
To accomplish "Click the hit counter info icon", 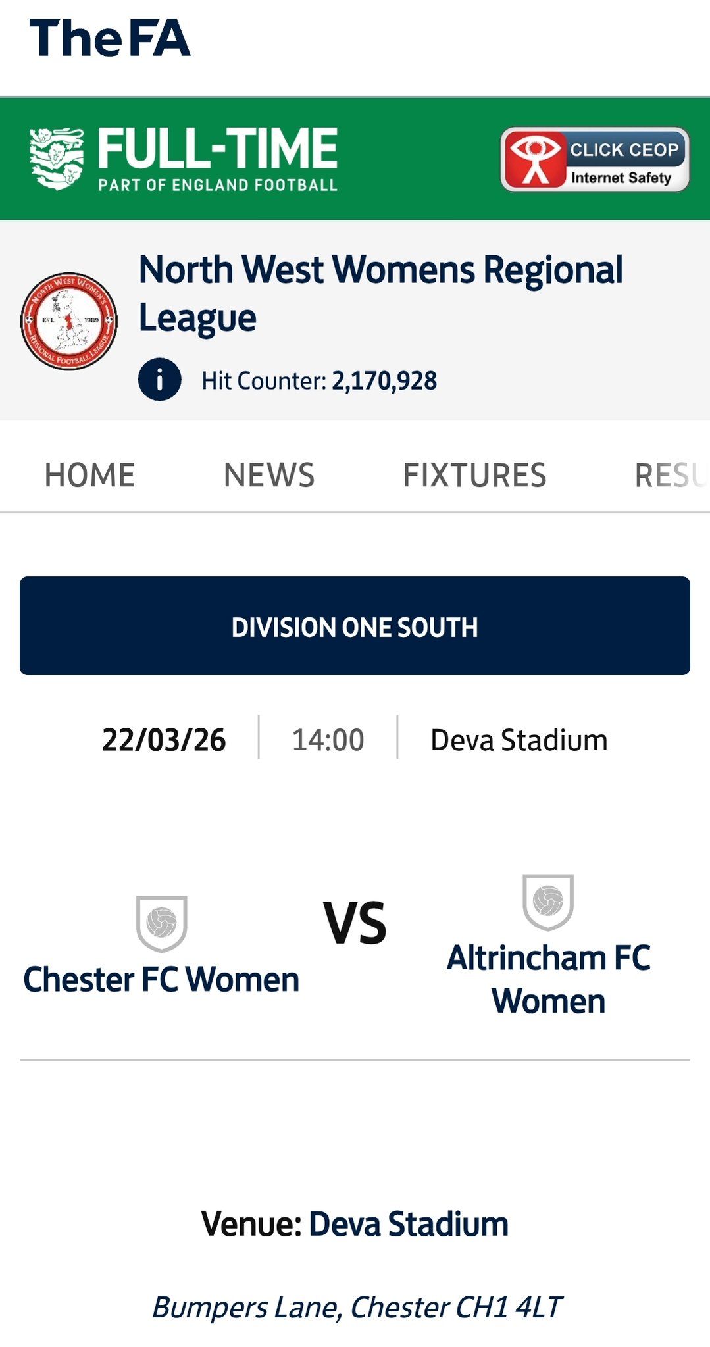I will pos(159,380).
